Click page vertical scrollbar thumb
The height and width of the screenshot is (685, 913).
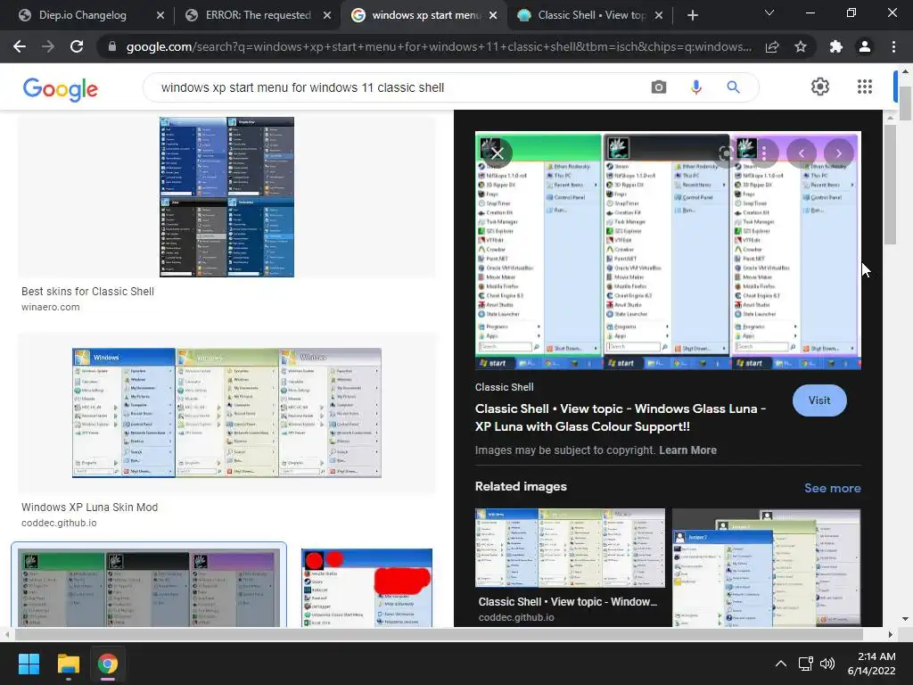pyautogui.click(x=905, y=103)
